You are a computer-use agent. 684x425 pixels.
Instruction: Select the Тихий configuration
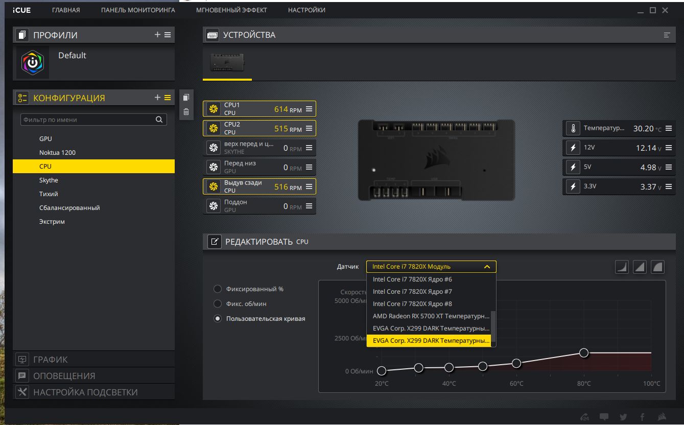coord(94,194)
